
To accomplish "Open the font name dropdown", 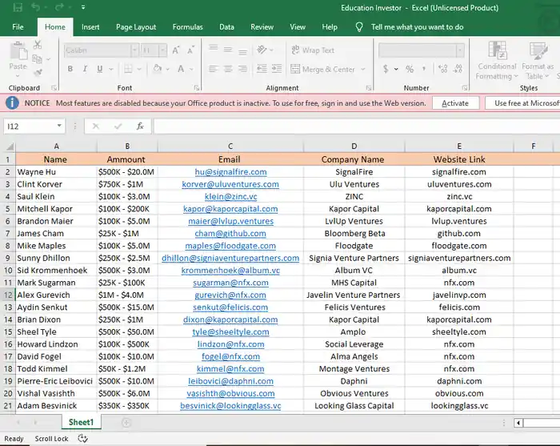I will tap(134, 50).
